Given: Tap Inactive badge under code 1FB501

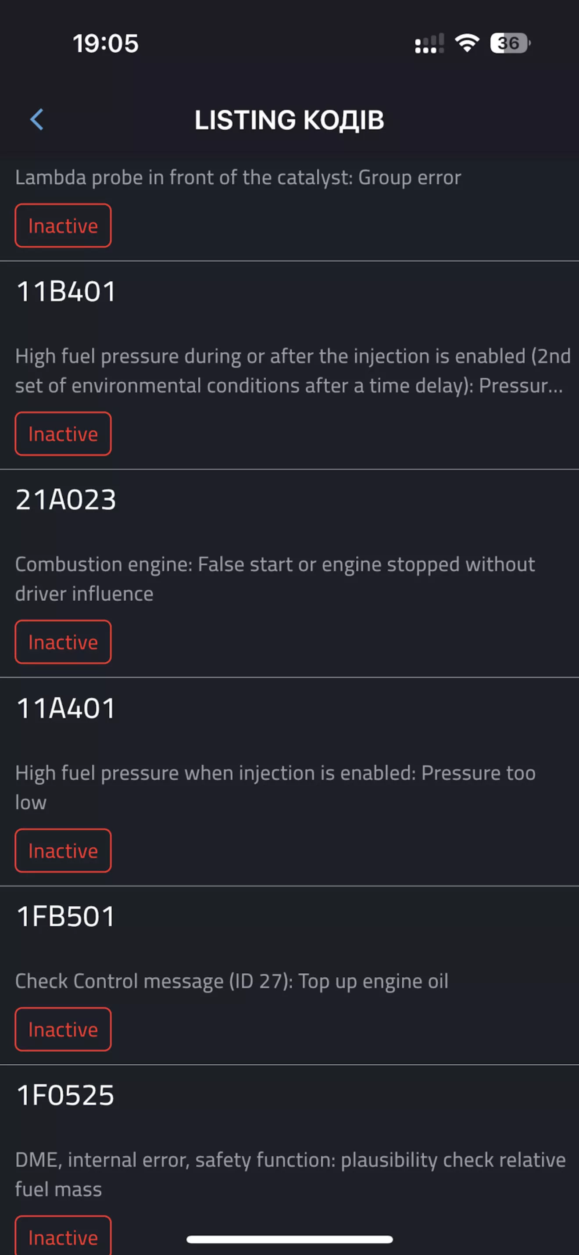Looking at the screenshot, I should (x=63, y=1029).
